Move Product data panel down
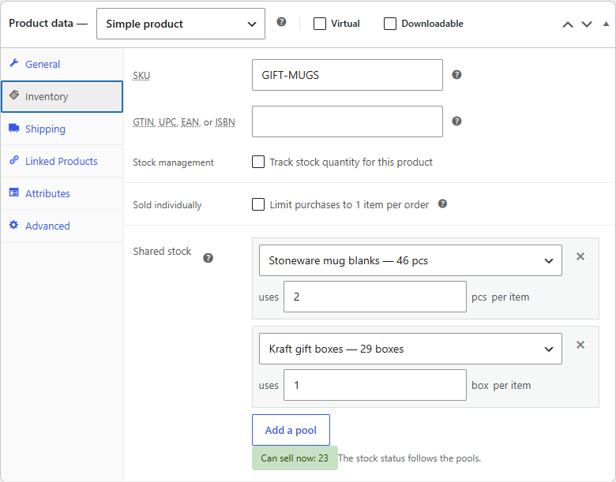 587,24
